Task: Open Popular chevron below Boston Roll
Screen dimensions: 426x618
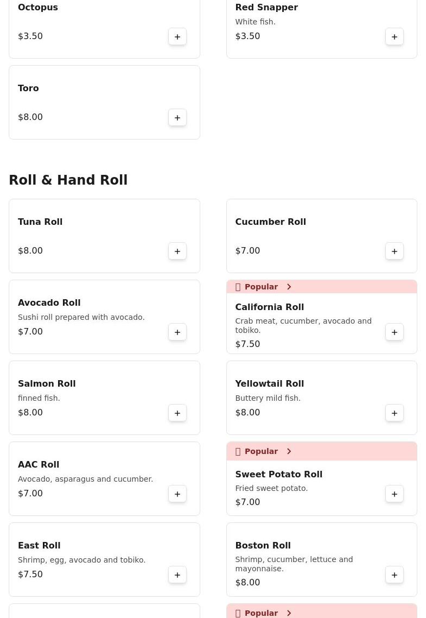Action: [x=289, y=613]
